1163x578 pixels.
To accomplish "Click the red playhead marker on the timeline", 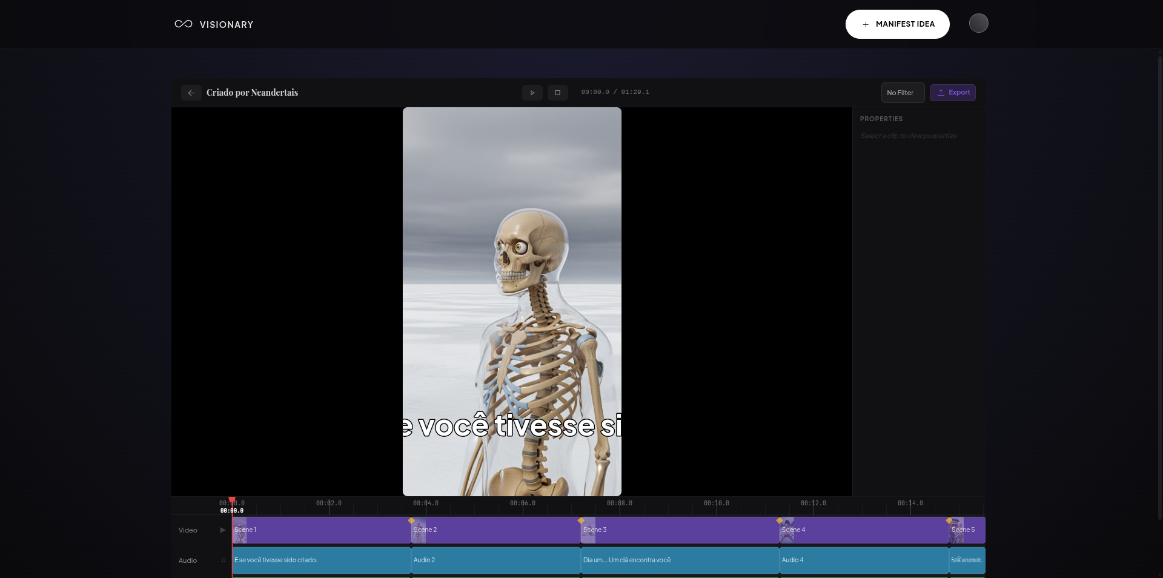I will 232,500.
